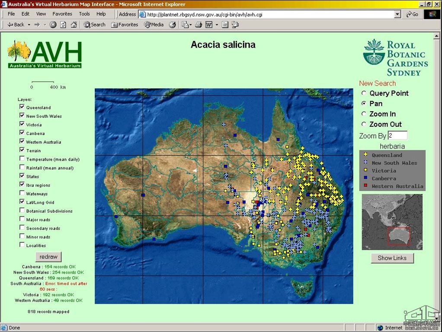Expand the Address bar dropdown

tap(397, 14)
